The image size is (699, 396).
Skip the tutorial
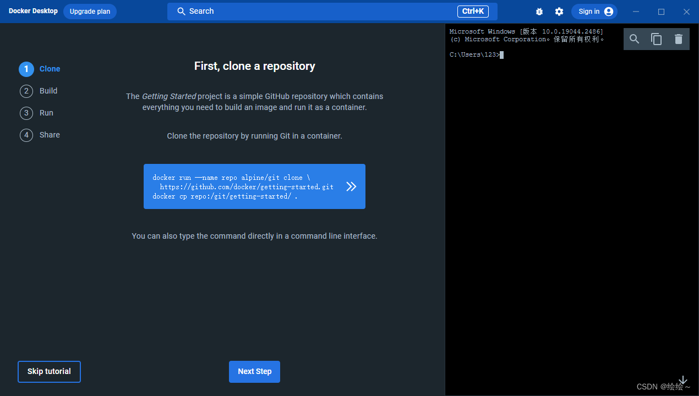click(49, 372)
